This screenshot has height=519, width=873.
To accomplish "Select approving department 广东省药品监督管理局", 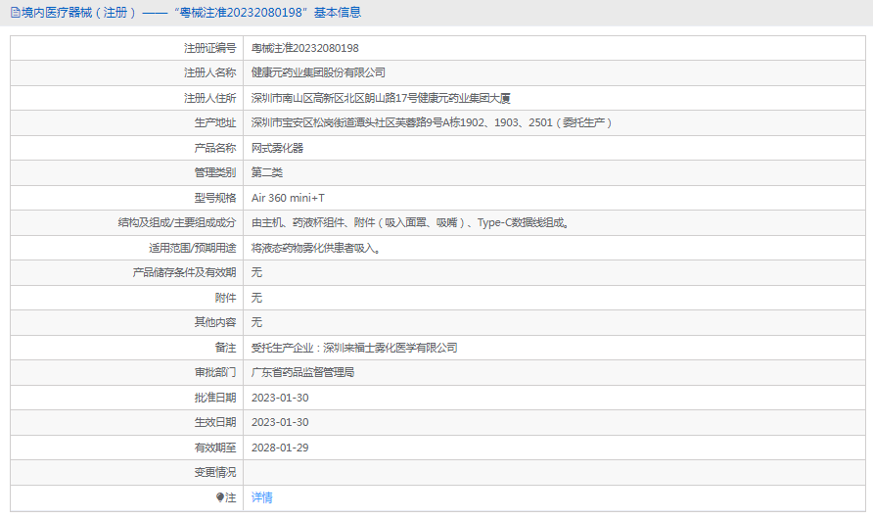I will (x=302, y=372).
